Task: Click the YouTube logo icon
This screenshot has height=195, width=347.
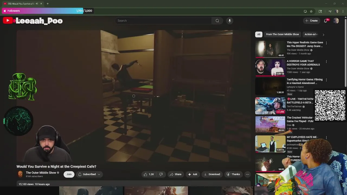Action: (x=8, y=21)
